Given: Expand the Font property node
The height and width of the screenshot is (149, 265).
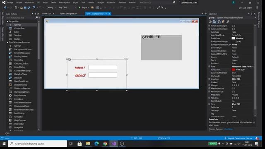Looking at the screenshot, I should click(210, 67).
